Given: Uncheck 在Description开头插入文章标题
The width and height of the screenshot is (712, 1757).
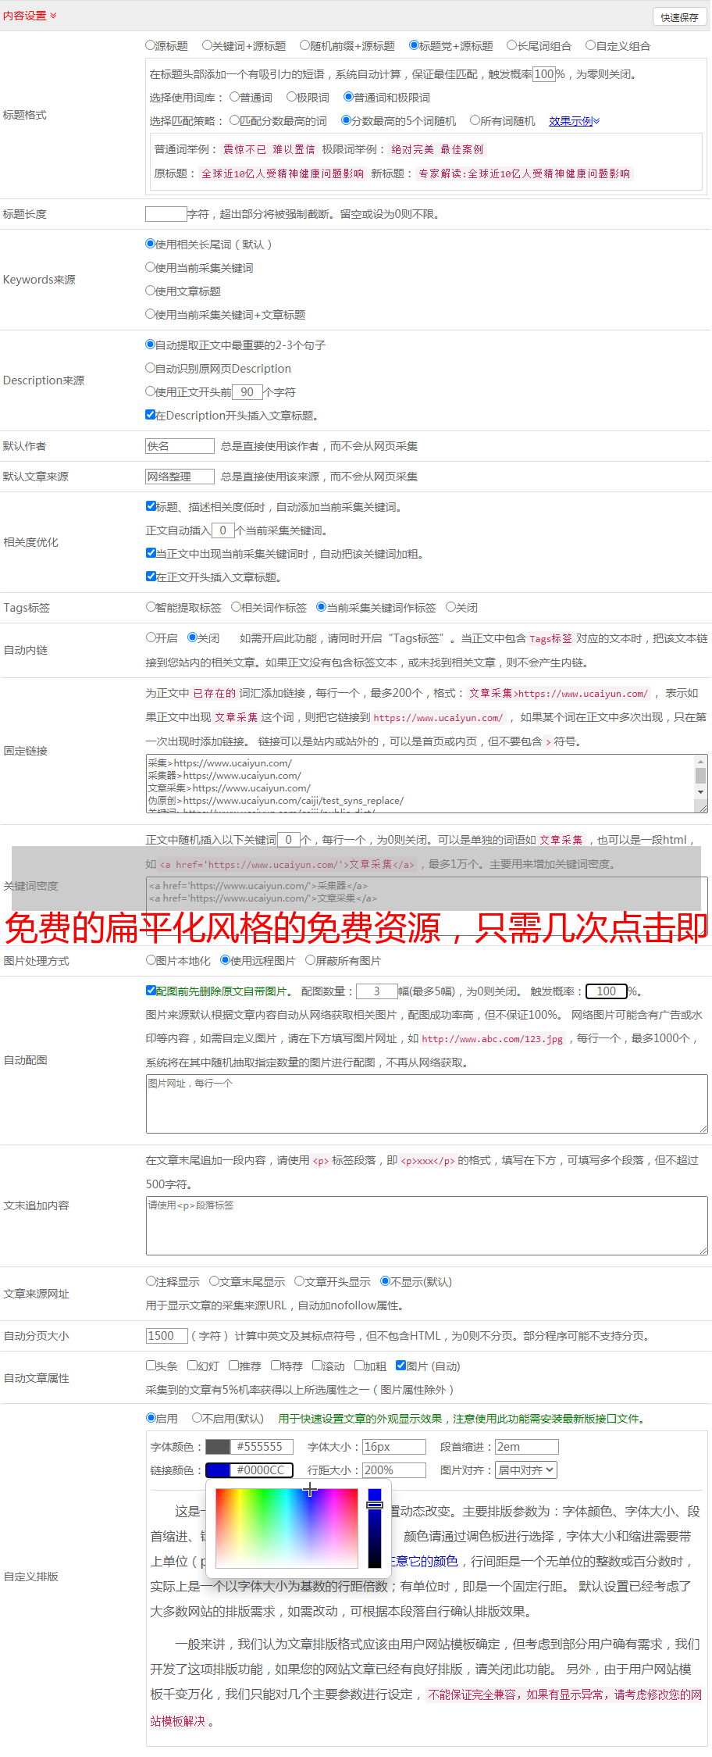Looking at the screenshot, I should pyautogui.click(x=151, y=415).
